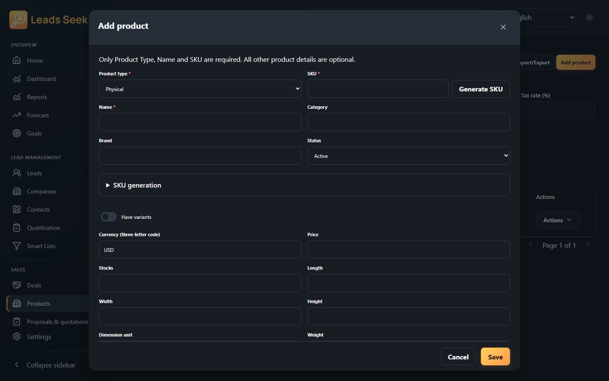Close the Add product dialog with X

[503, 27]
